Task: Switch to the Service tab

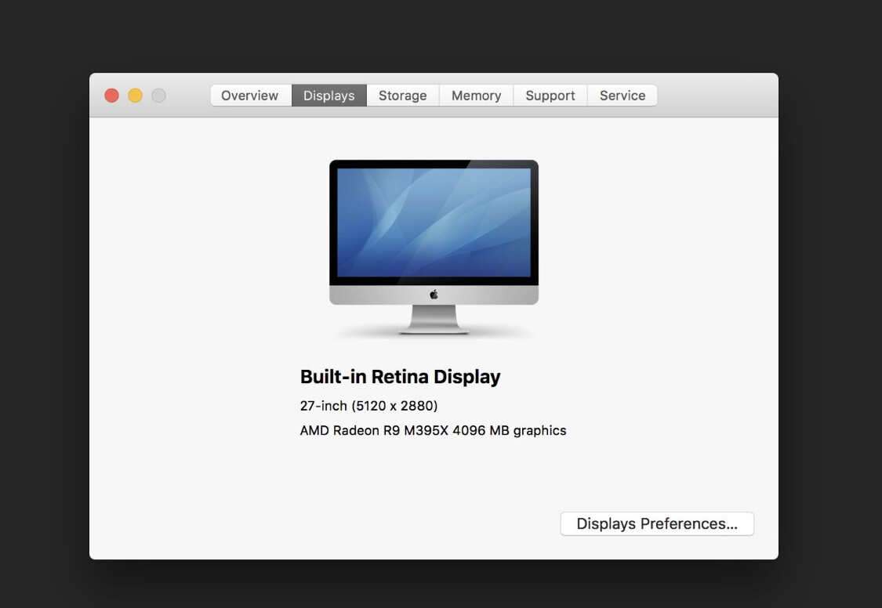Action: (x=622, y=96)
